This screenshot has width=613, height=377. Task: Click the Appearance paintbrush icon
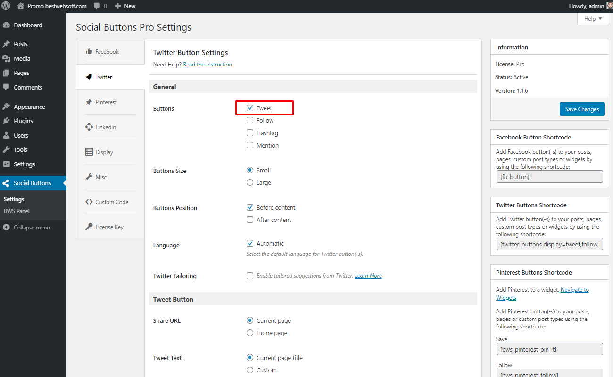(6, 107)
